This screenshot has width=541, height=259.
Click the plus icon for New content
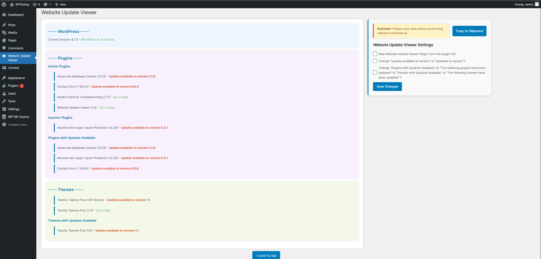pos(56,5)
